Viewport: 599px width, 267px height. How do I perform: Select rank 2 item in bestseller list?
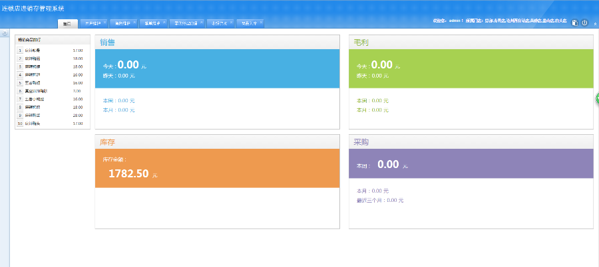coord(53,58)
